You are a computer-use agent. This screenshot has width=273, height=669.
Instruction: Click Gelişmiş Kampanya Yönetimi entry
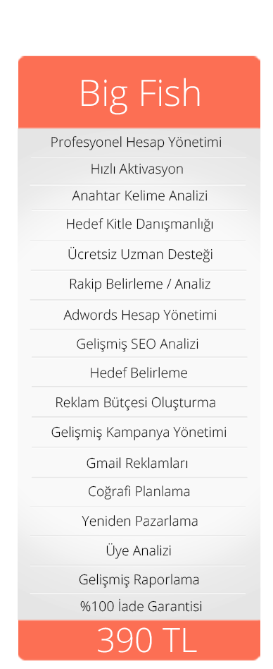(x=139, y=433)
